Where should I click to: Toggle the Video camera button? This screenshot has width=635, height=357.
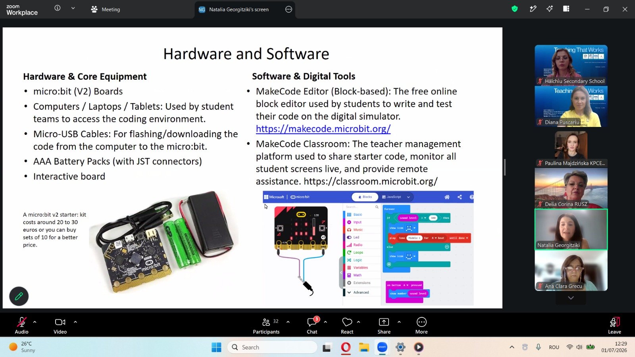60,326
